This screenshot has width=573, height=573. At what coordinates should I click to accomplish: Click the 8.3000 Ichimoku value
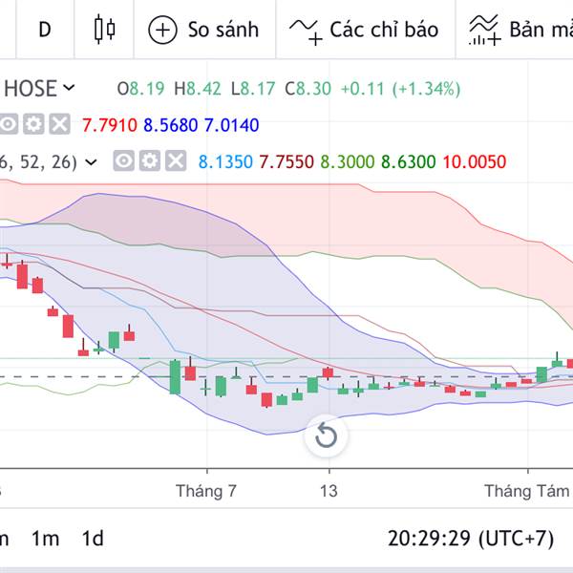348,161
